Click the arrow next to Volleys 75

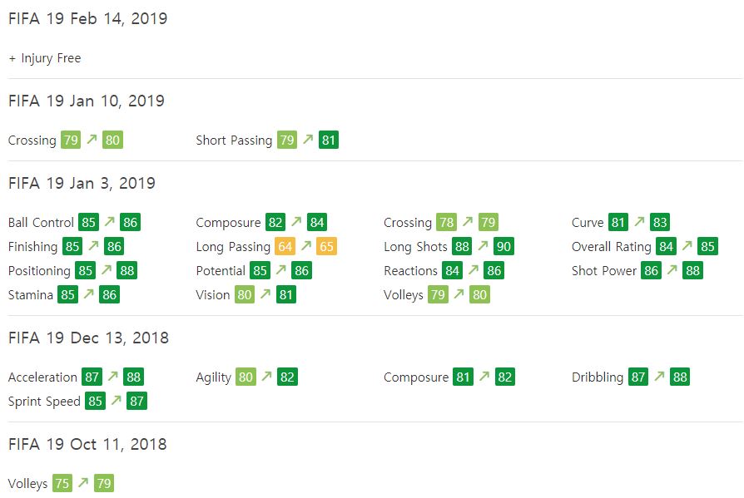tap(83, 483)
